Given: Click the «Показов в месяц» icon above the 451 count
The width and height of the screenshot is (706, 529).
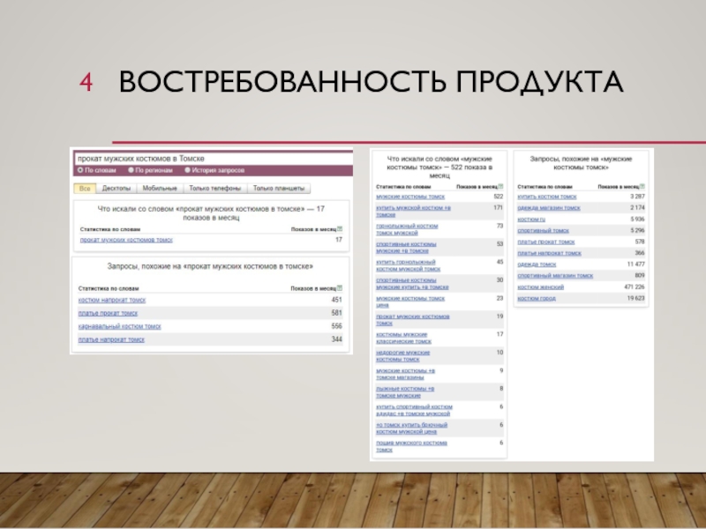Looking at the screenshot, I should [341, 288].
